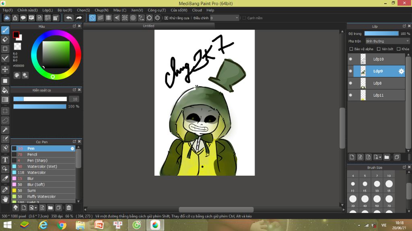Toggle visibility of Lớp11 layer
This screenshot has height=231, width=412.
coord(350,95)
